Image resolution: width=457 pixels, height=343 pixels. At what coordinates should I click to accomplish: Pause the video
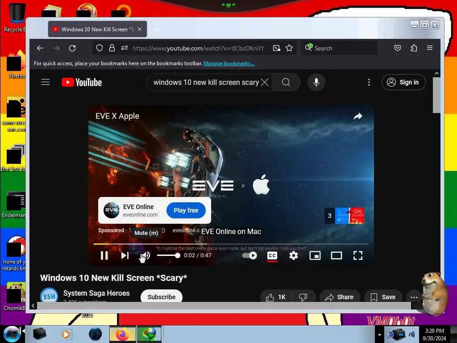[x=104, y=255]
